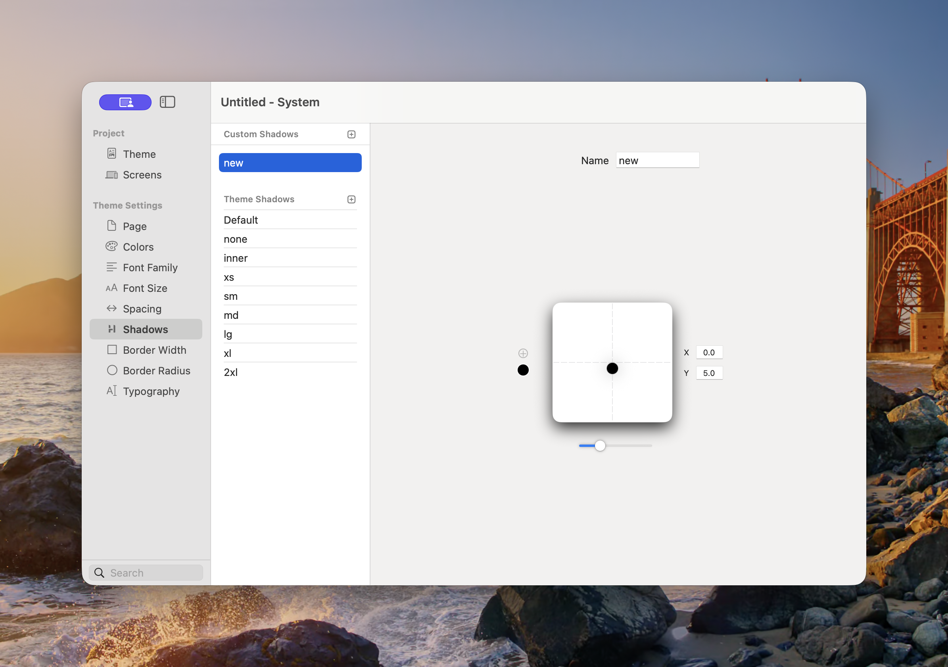Open Font Size settings
Screen dimensions: 948x667
click(146, 287)
